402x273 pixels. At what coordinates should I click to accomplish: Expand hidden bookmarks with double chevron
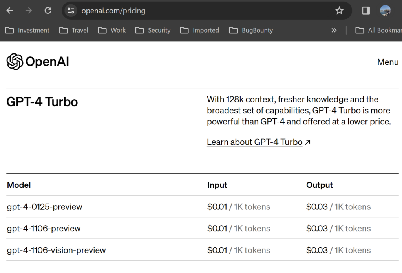click(334, 30)
